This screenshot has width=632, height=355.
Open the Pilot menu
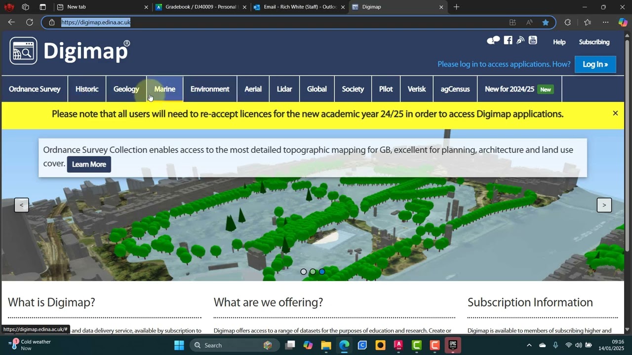tap(386, 89)
